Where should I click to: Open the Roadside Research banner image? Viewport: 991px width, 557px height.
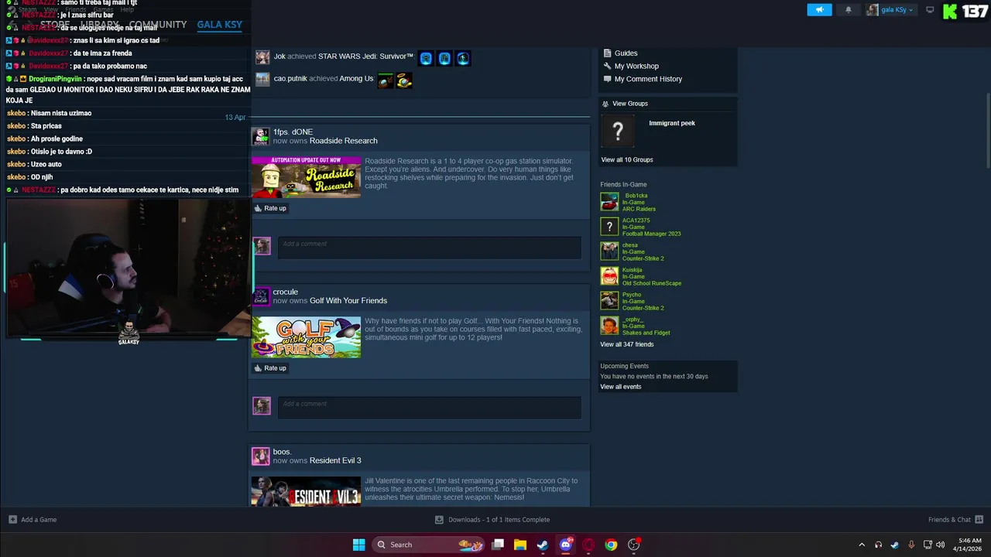pyautogui.click(x=306, y=177)
